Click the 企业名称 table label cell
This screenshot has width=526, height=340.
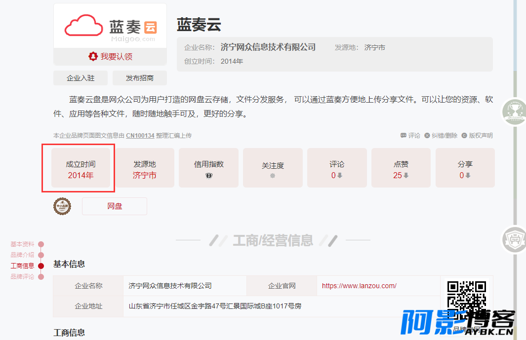click(88, 286)
